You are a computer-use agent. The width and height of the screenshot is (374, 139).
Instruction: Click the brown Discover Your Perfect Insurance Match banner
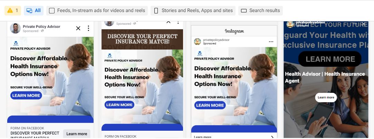coord(142,39)
